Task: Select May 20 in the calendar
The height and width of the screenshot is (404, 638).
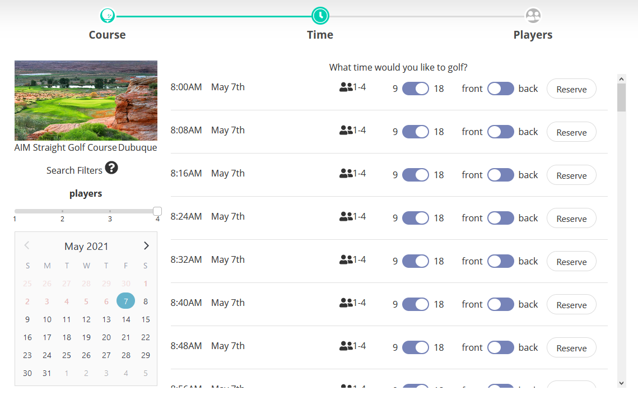Action: point(106,337)
